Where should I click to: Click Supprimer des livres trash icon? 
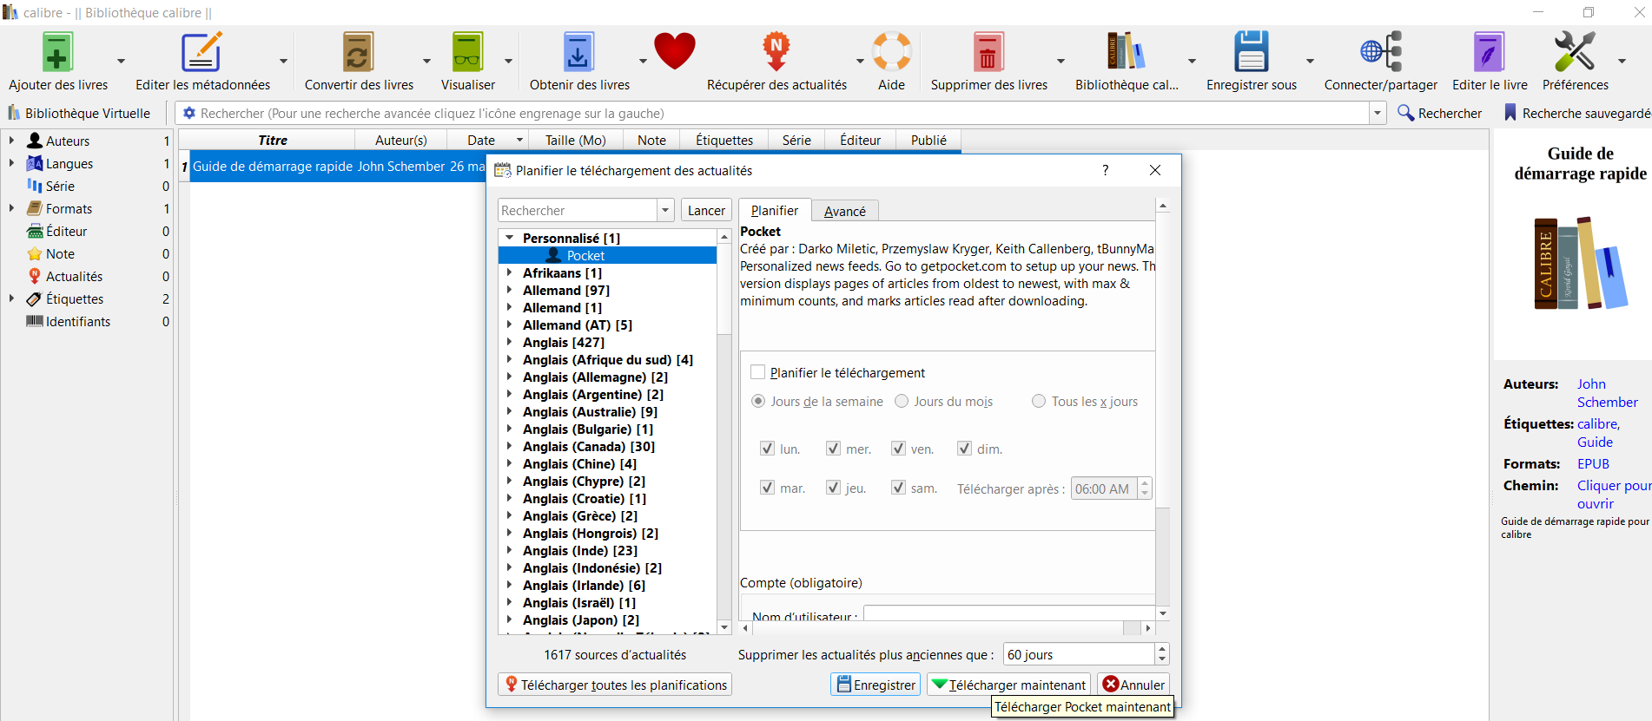(x=988, y=53)
